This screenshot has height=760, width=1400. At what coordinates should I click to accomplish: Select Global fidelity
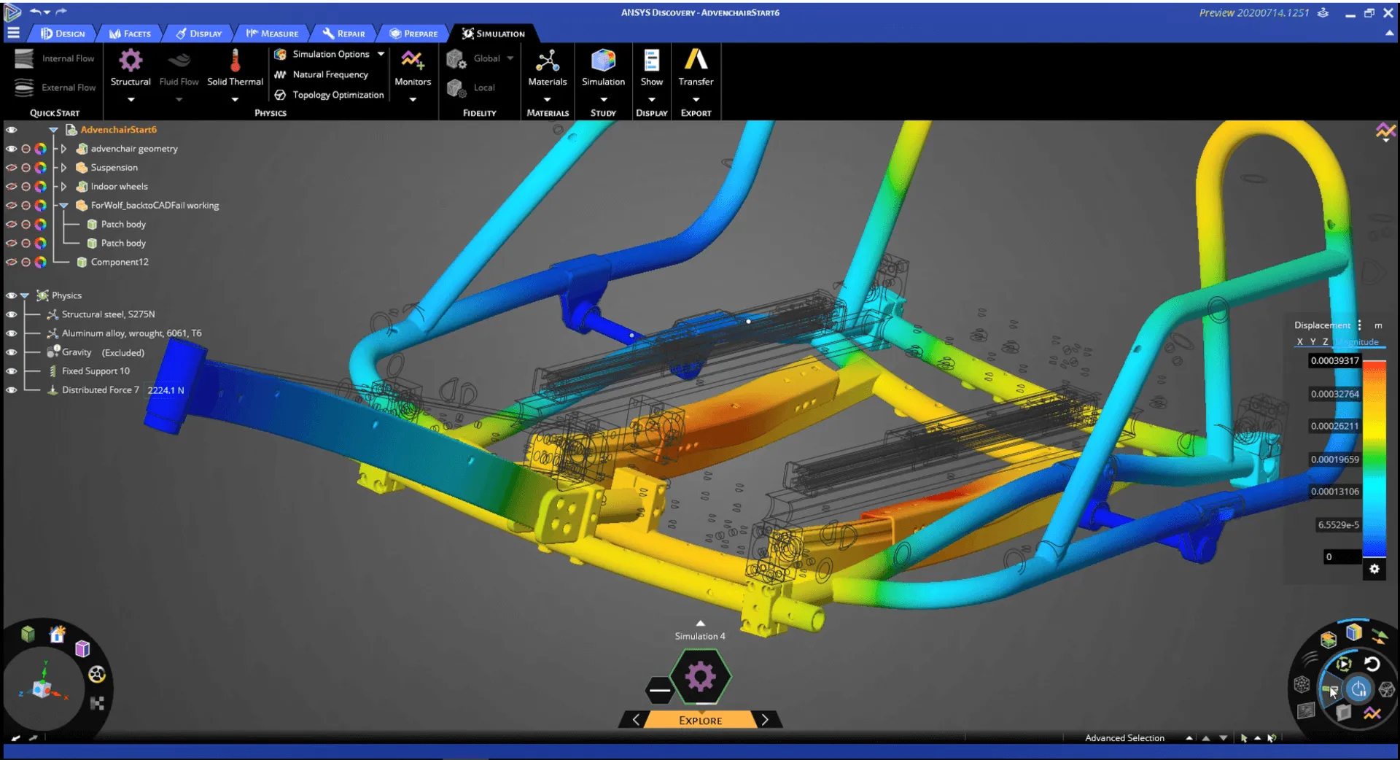tap(473, 58)
